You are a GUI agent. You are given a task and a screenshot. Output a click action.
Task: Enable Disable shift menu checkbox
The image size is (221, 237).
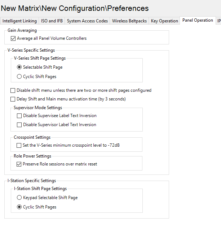(13, 90)
